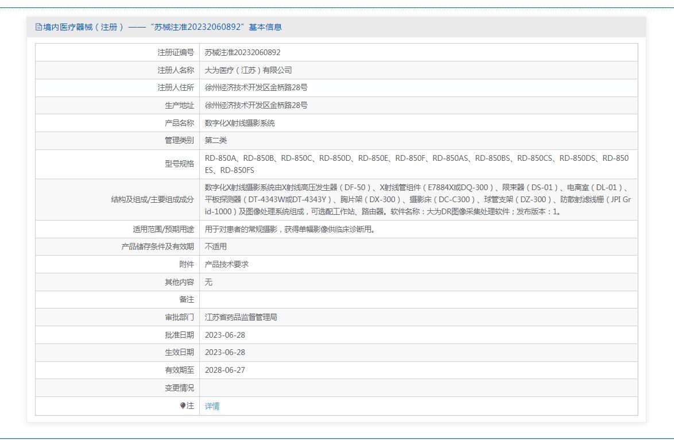This screenshot has width=674, height=440.
Task: Select registrant name 大为医疗(江苏)有限公司
Action: click(x=248, y=70)
